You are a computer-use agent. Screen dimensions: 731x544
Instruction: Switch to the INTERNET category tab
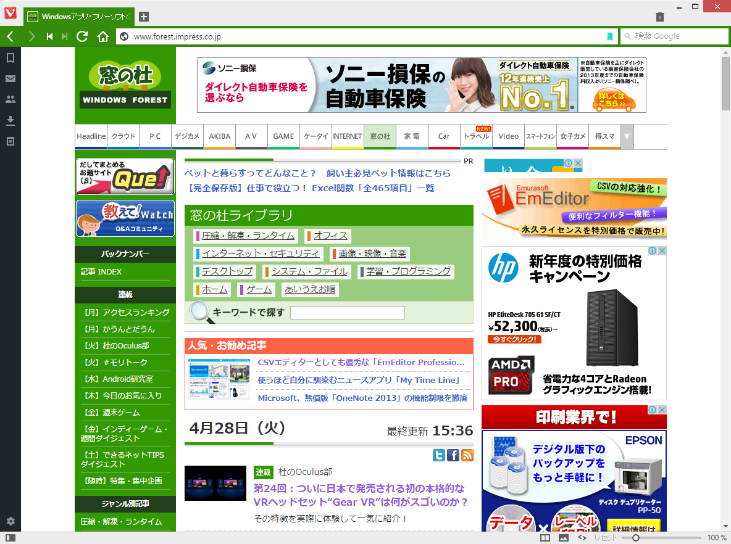pos(348,136)
